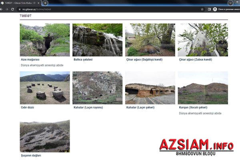This screenshot has height=160, width=240.
Task: Click the incognito profile icon
Action: 215,9
